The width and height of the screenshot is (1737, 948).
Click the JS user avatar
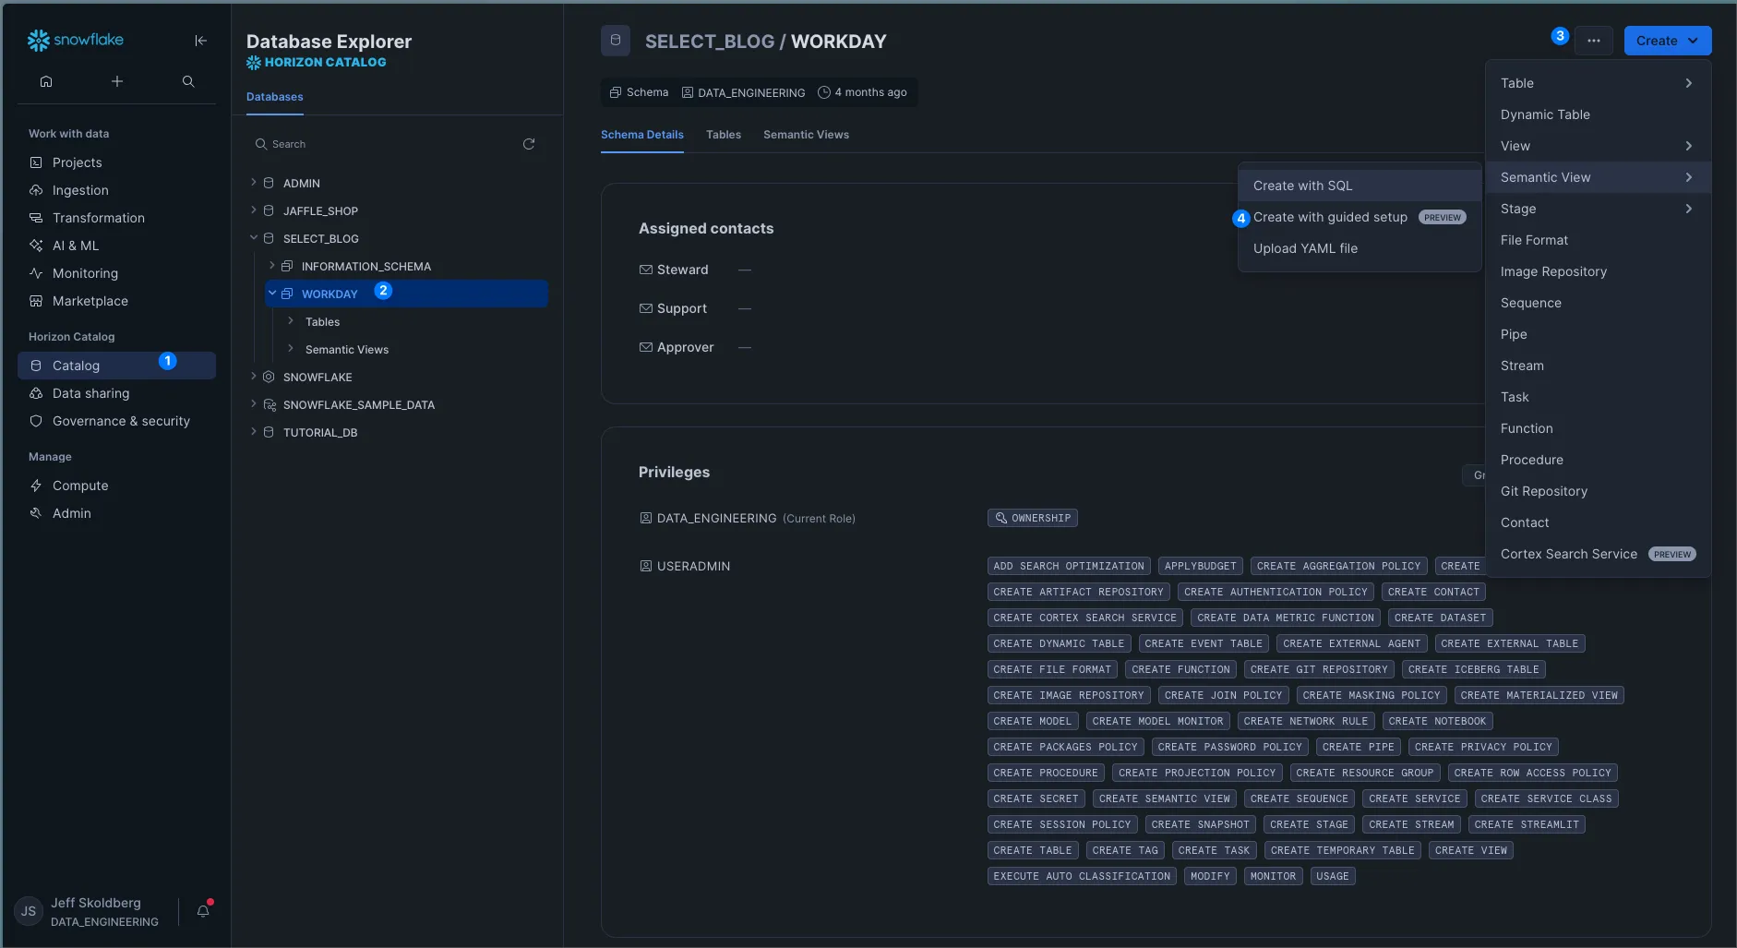click(29, 911)
